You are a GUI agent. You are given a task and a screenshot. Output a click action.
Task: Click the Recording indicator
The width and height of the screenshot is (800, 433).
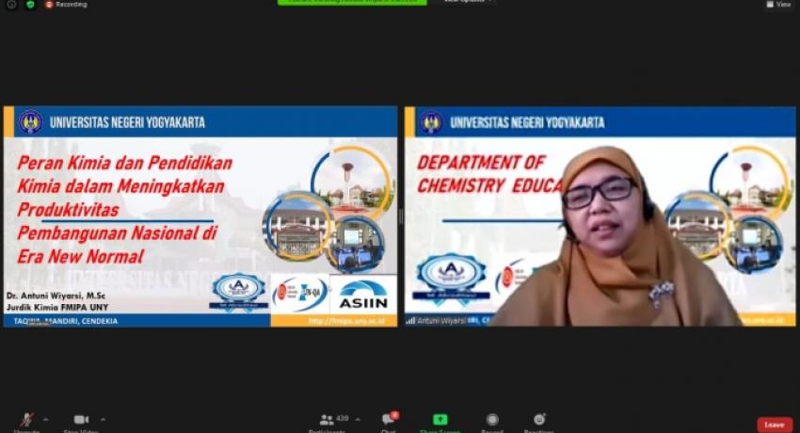(x=66, y=4)
